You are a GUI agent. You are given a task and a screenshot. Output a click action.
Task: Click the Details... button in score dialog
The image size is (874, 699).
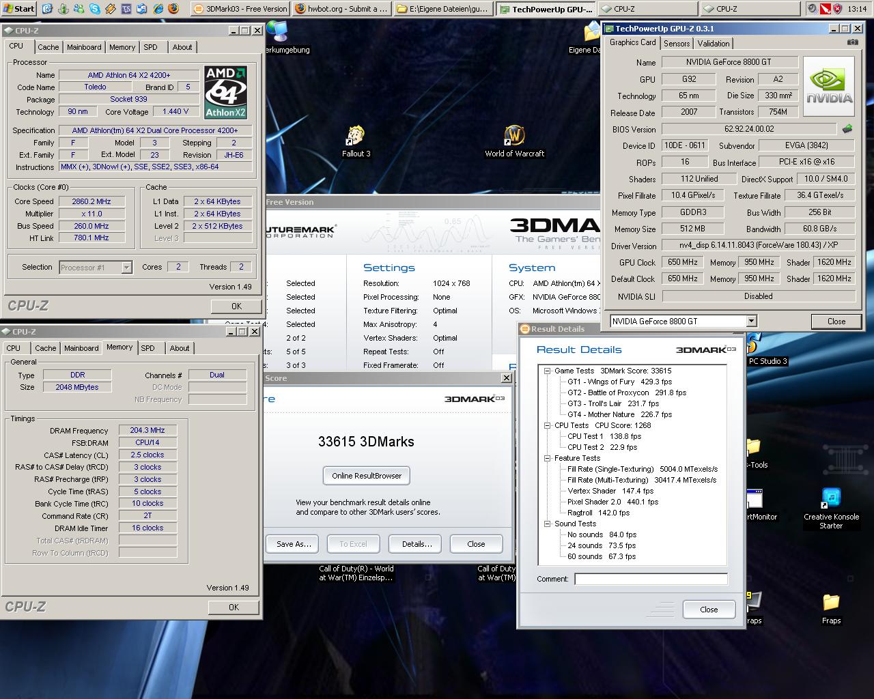click(417, 544)
